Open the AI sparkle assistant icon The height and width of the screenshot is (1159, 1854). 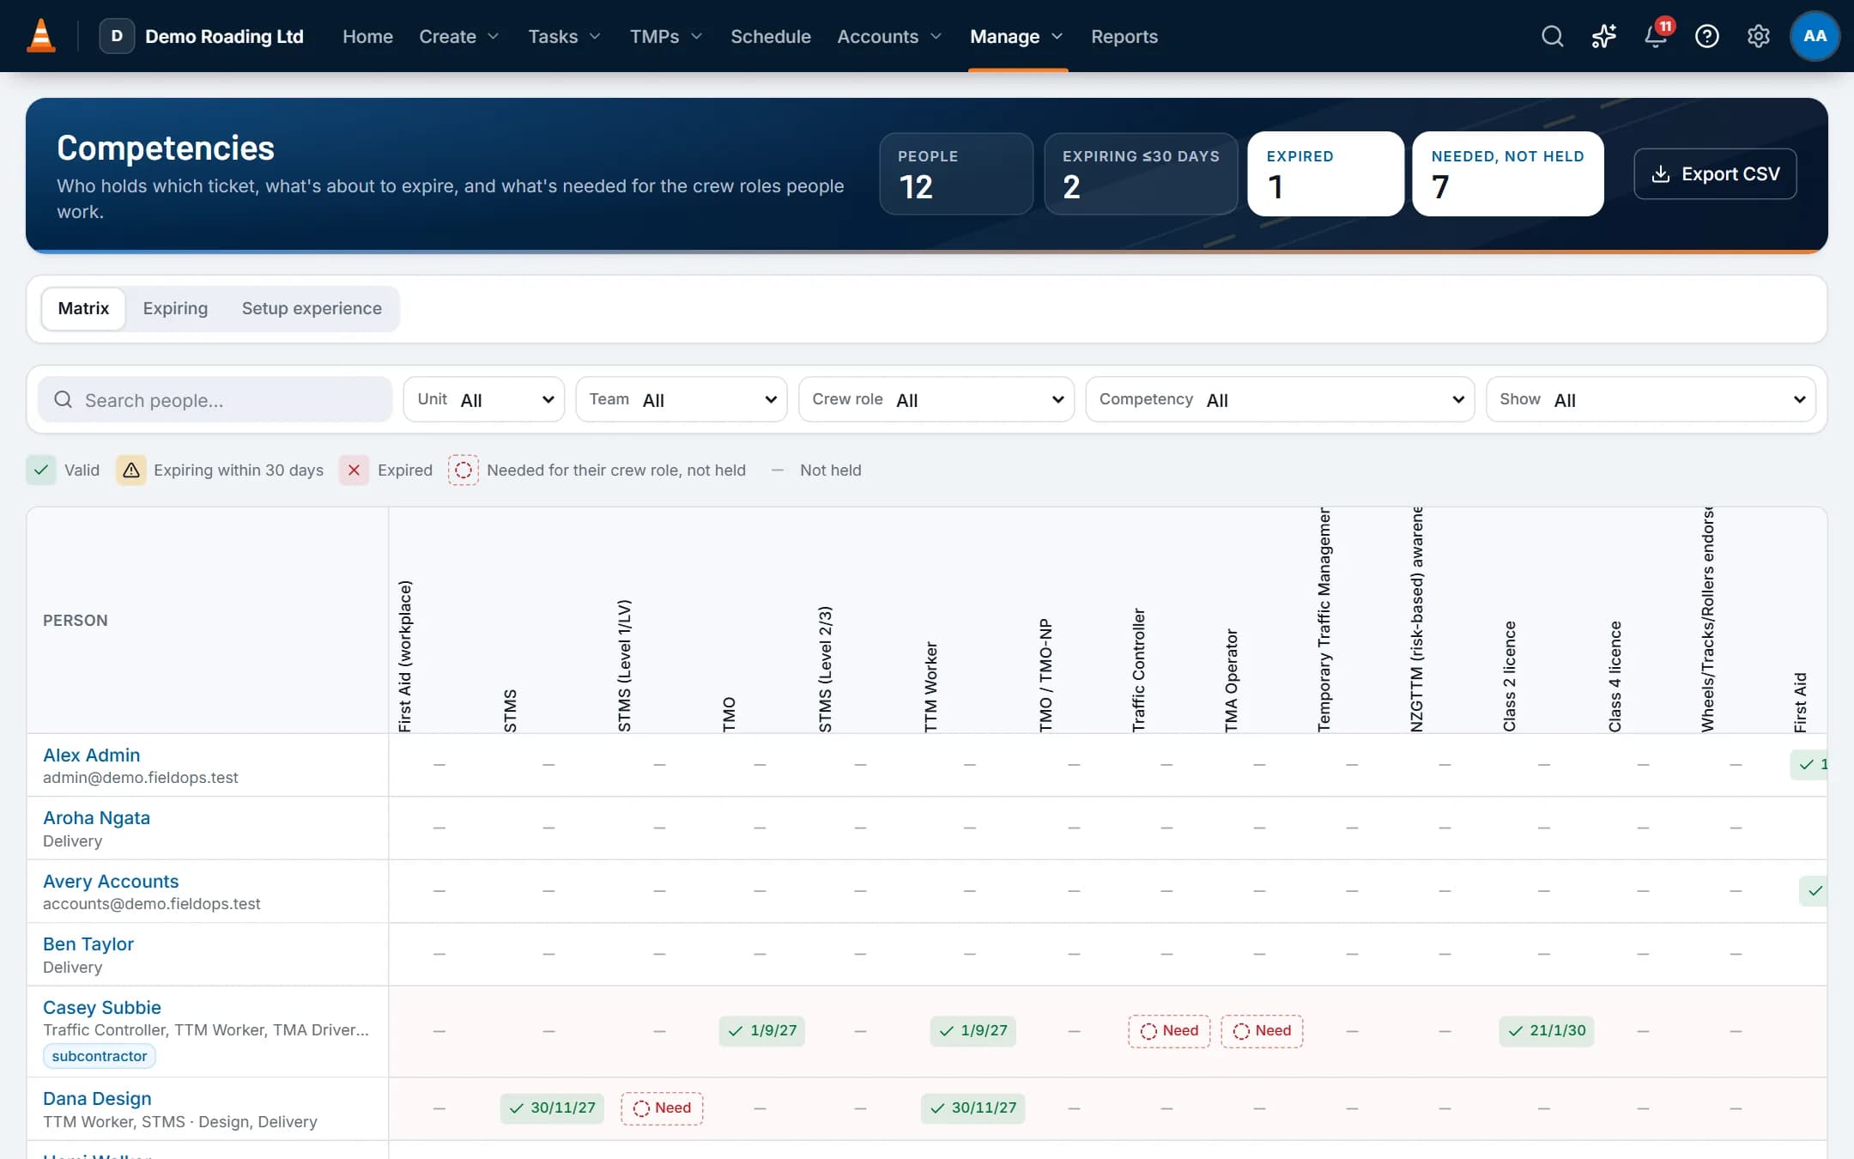tap(1603, 36)
